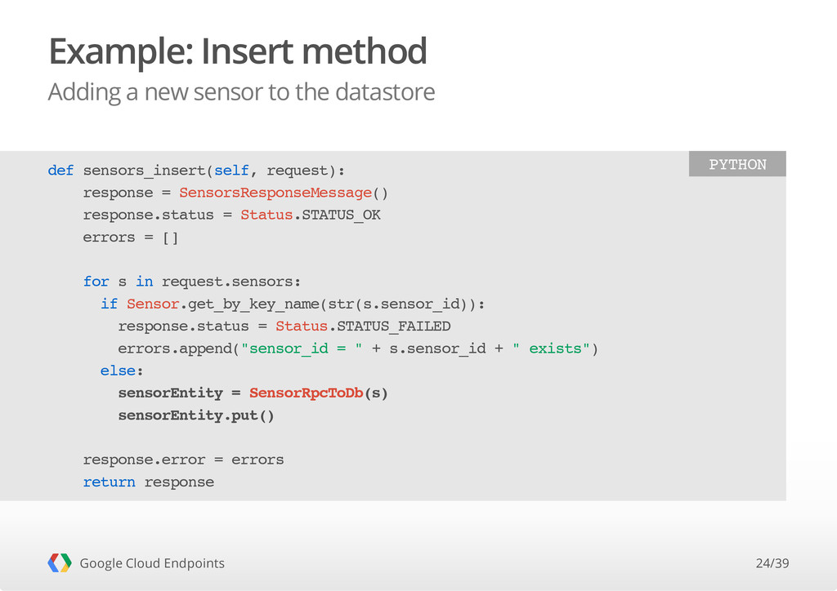Click 'response.error = errors' line
Image resolution: width=837 pixels, height=591 pixels.
(183, 460)
